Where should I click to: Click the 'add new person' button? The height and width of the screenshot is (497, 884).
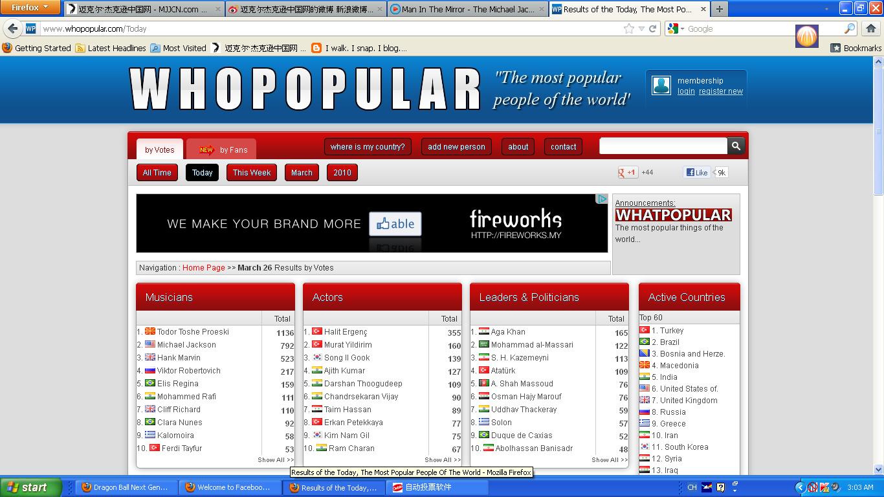coord(456,147)
